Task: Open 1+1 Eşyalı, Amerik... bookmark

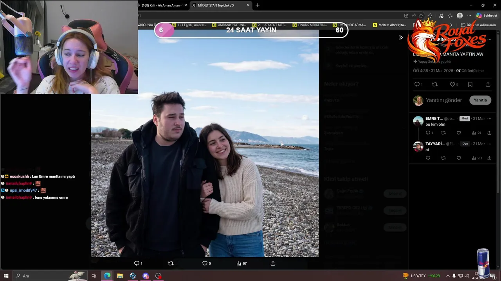Action: (189, 25)
